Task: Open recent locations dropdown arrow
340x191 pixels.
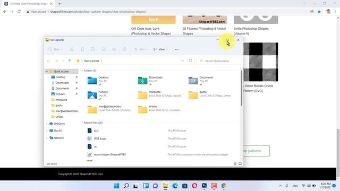Action: pos(63,61)
